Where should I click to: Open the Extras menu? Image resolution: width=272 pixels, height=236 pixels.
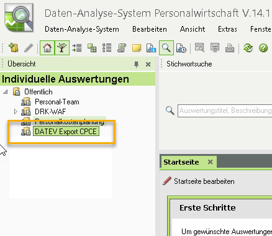227,29
